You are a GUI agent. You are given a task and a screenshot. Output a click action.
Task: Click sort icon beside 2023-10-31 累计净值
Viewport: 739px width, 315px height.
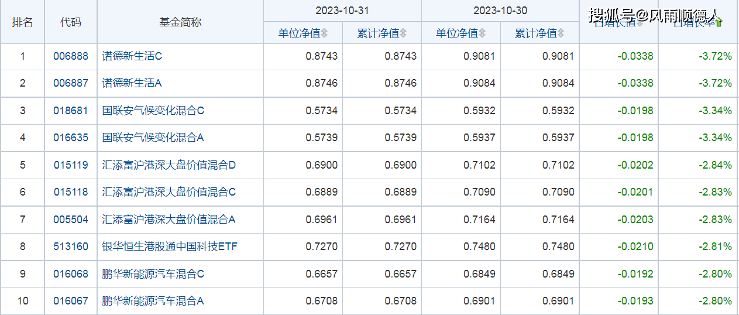[403, 33]
